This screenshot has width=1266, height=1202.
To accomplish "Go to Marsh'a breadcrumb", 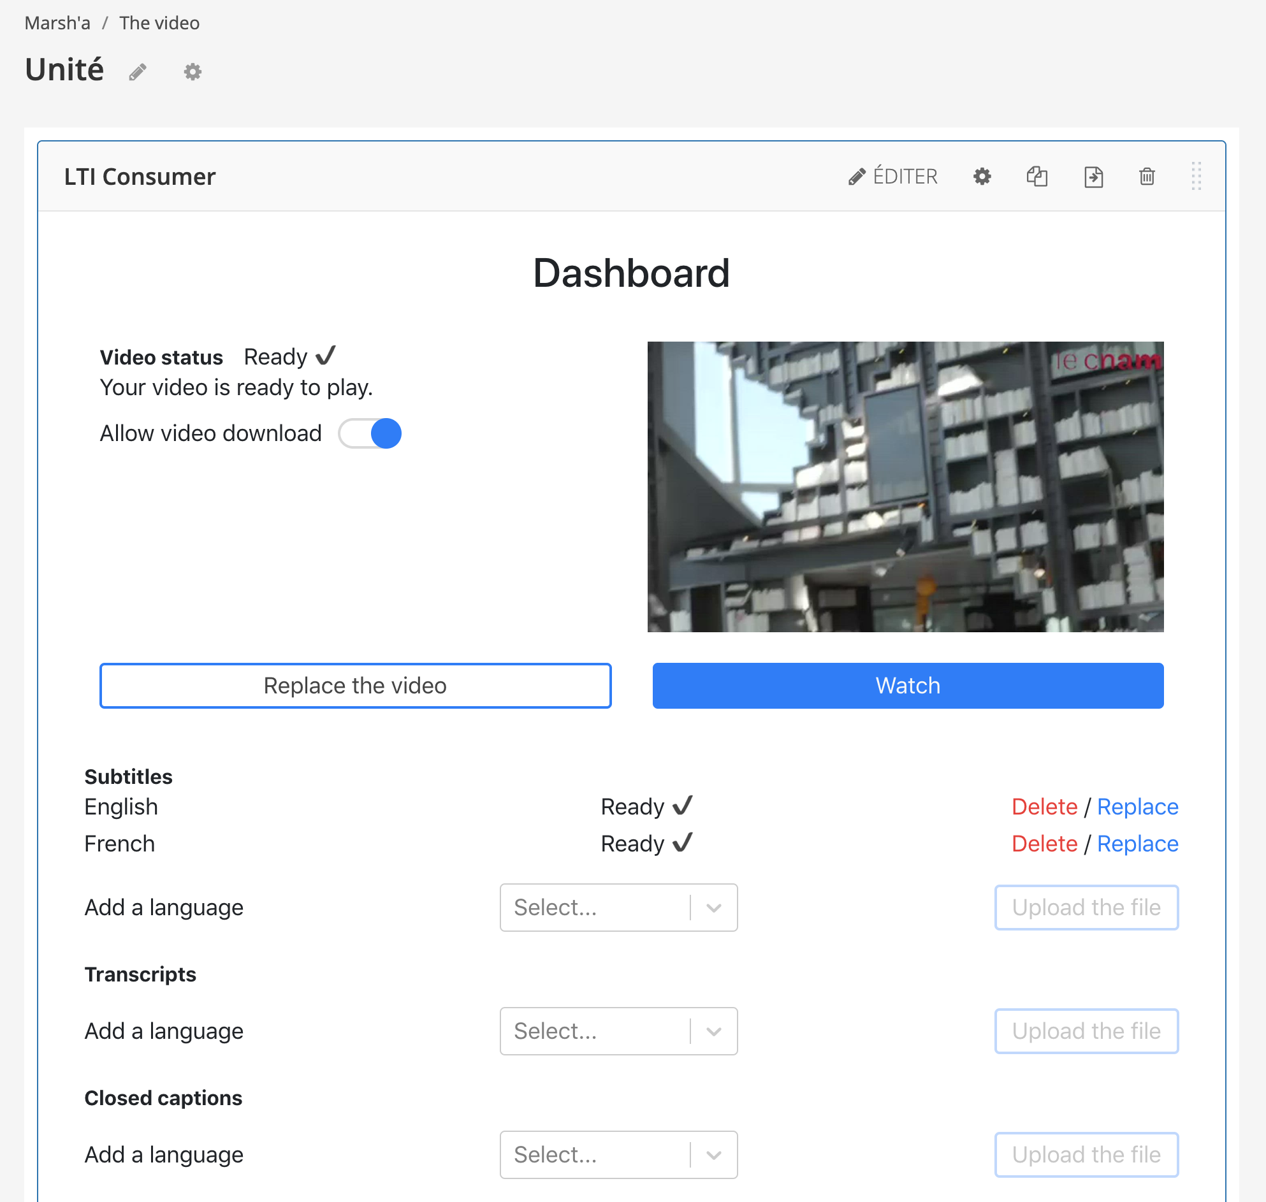I will coord(57,23).
